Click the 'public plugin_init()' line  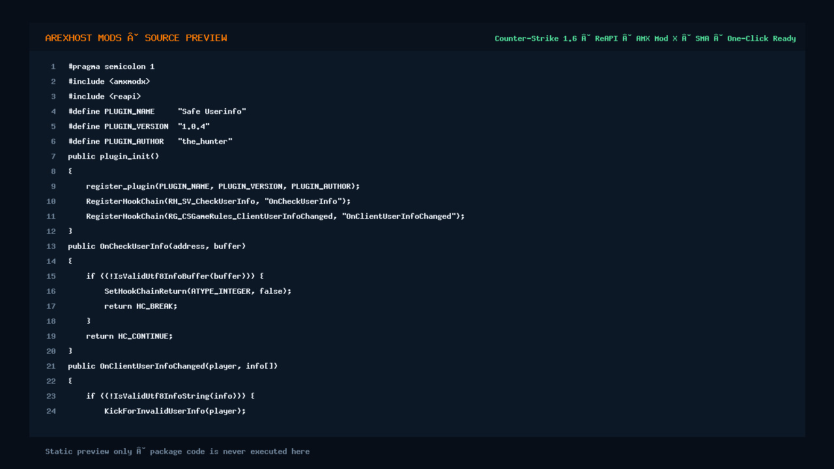tap(113, 156)
